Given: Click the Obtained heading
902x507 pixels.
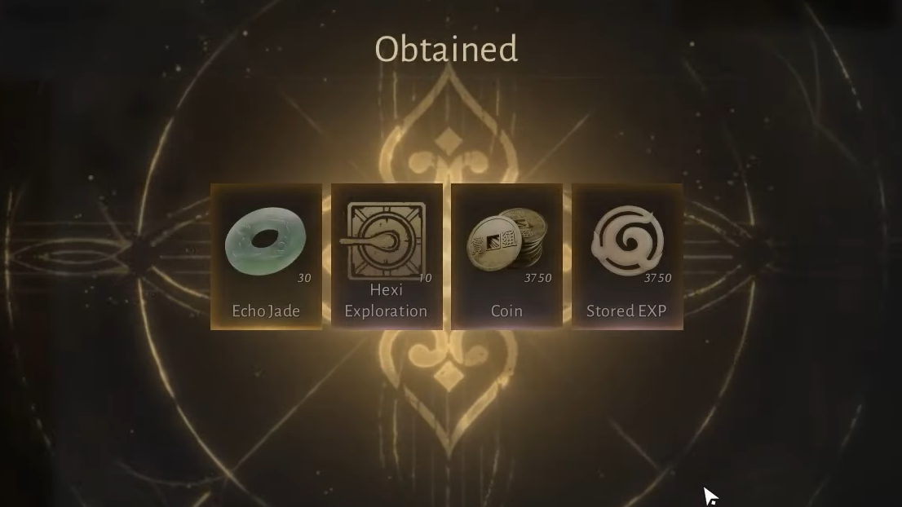Looking at the screenshot, I should pos(446,49).
